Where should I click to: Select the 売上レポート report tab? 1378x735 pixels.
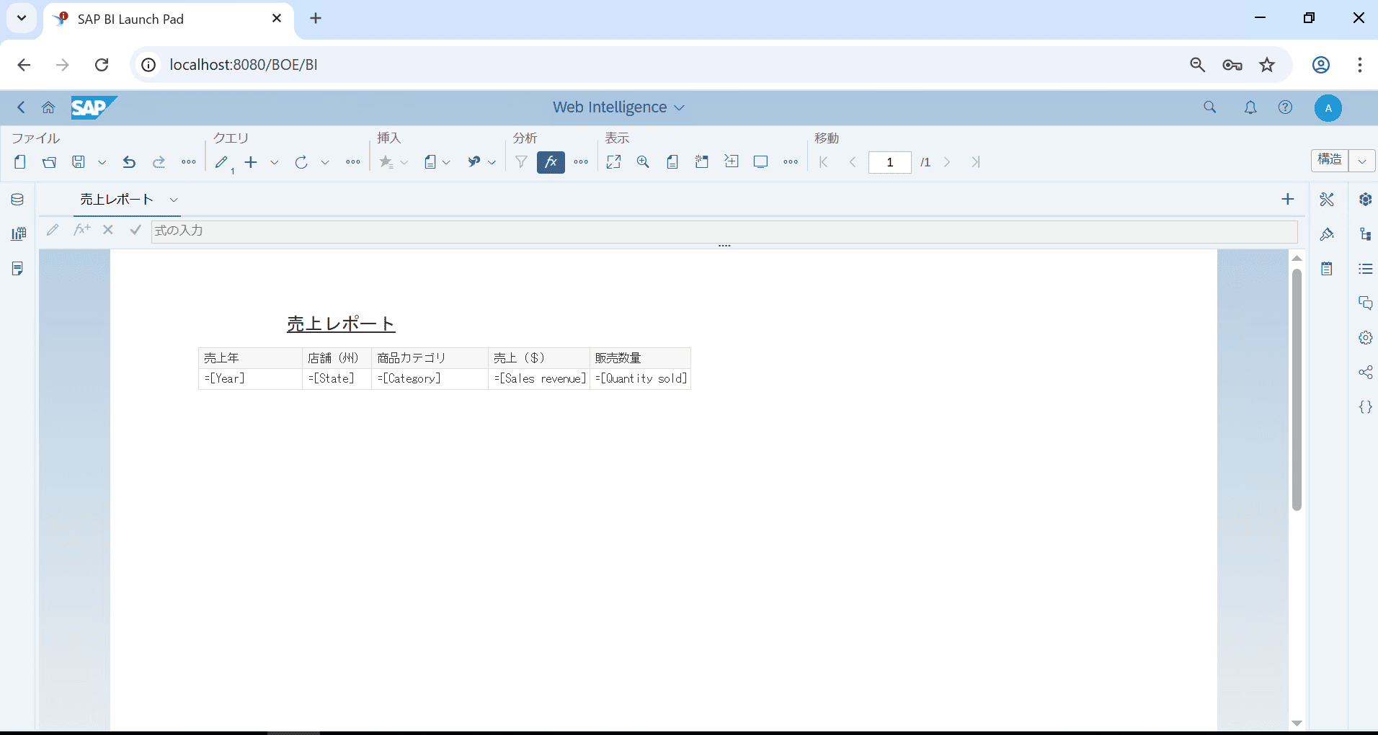coord(117,200)
